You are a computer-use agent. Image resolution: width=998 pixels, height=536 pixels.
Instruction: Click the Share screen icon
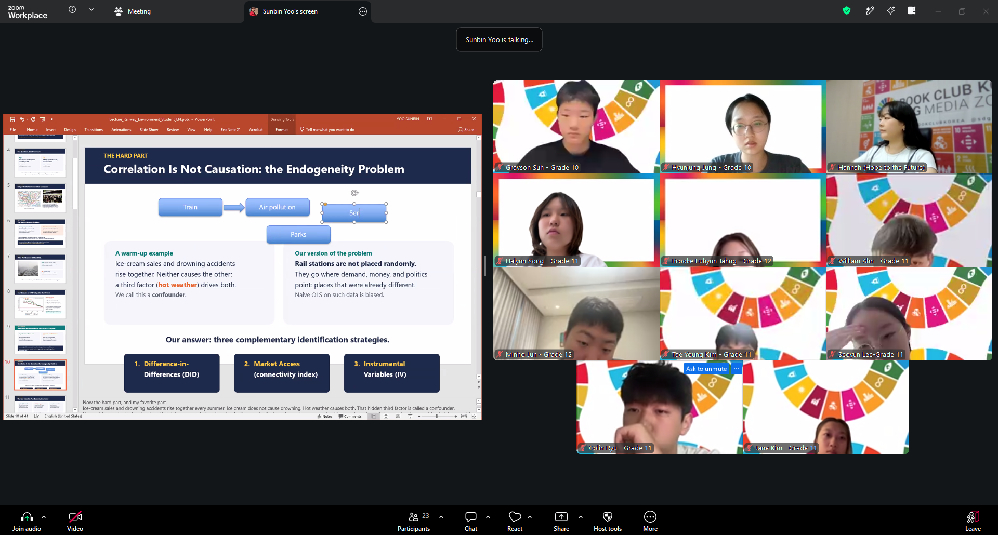coord(561,517)
